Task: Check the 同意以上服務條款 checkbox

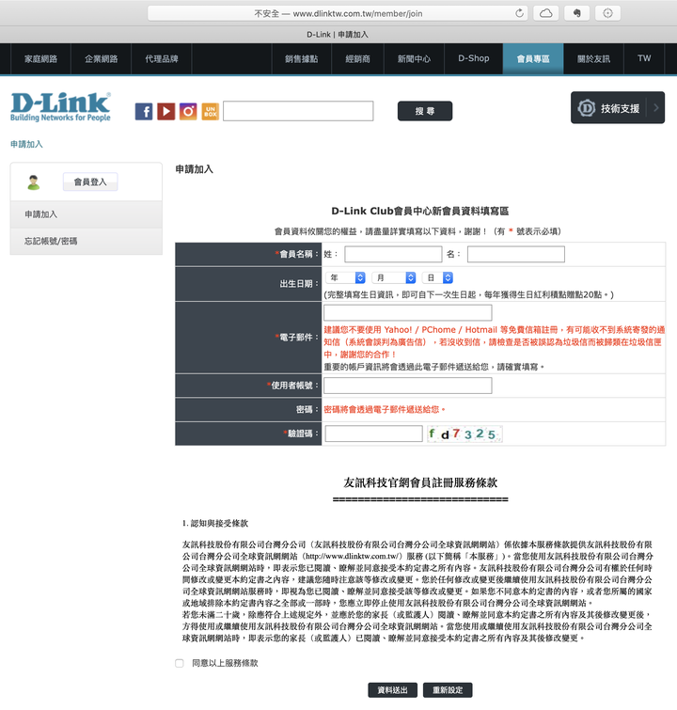Action: click(x=180, y=663)
